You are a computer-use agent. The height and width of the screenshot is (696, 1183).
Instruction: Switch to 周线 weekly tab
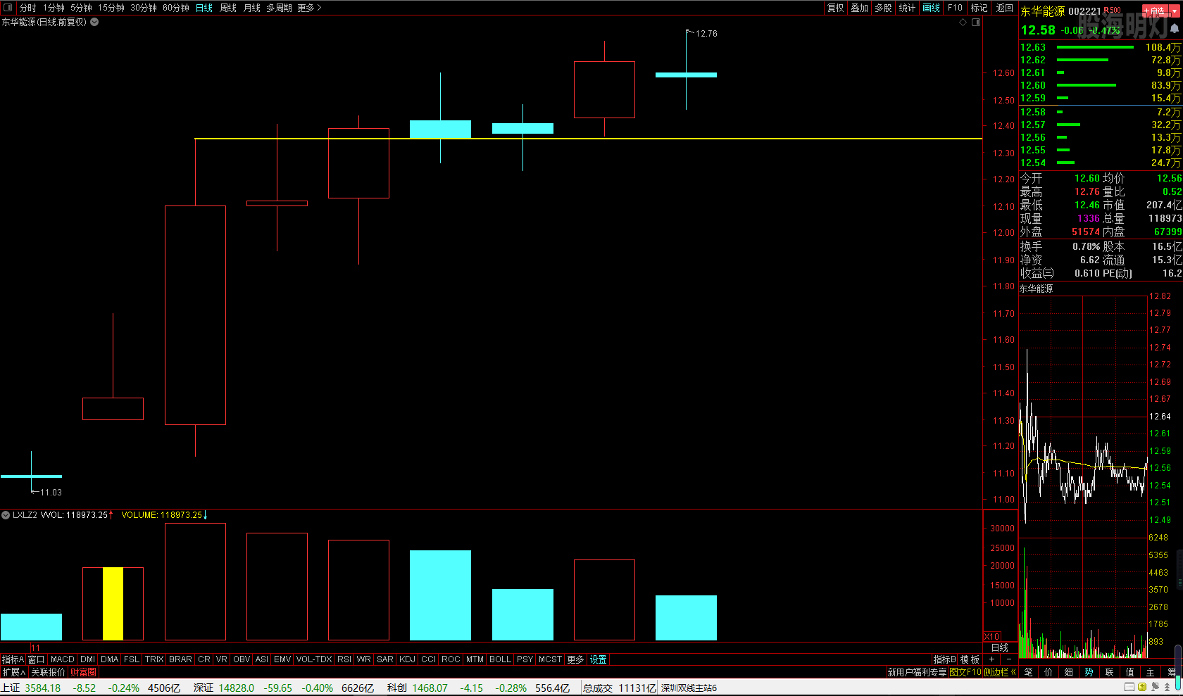(228, 8)
